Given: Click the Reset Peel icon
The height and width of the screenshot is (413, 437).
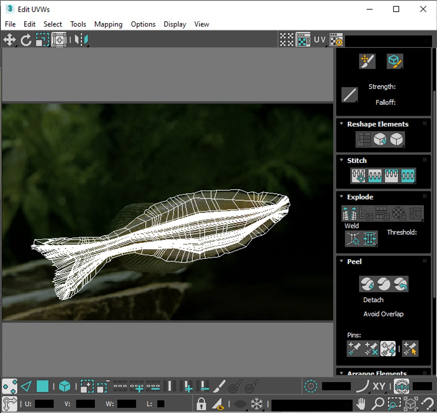Looking at the screenshot, I should tap(400, 284).
